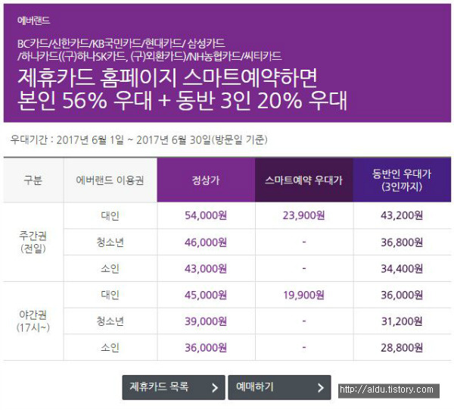Select the 야간권 (17시~) row label

click(33, 321)
